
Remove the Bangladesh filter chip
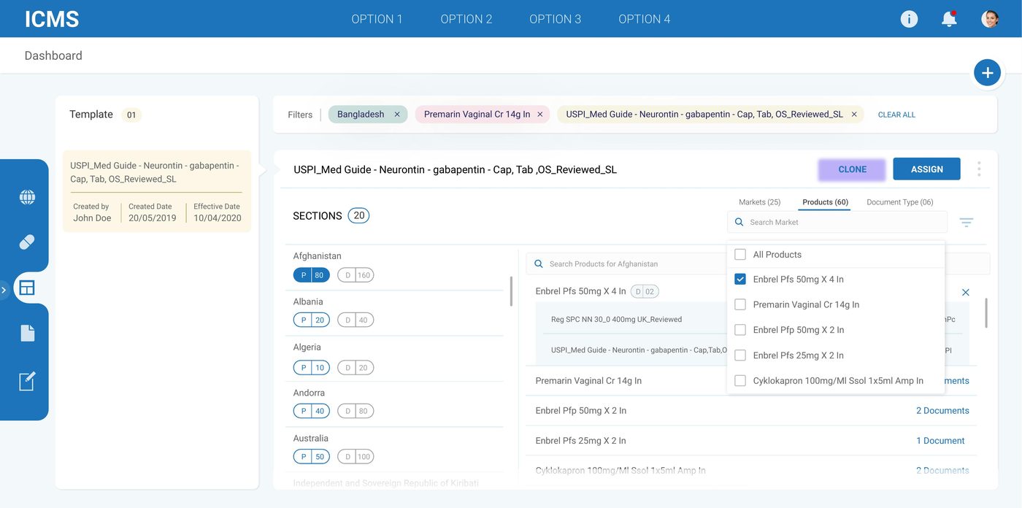pos(397,115)
